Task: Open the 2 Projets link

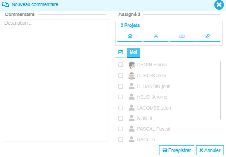Action: (130, 25)
